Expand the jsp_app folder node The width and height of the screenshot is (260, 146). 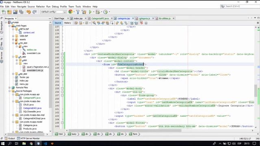pyautogui.click(x=13, y=74)
